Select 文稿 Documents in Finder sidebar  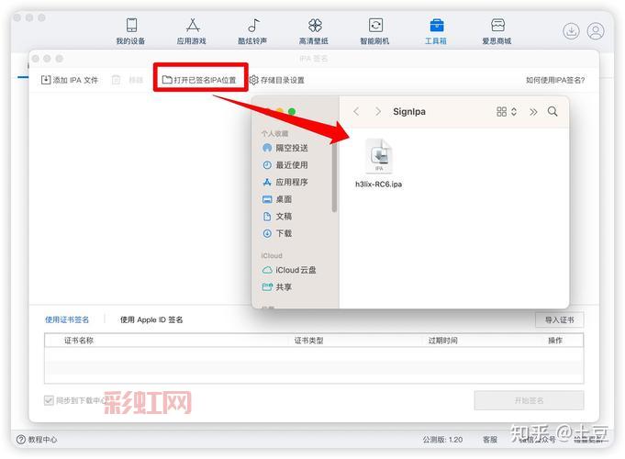coord(277,217)
